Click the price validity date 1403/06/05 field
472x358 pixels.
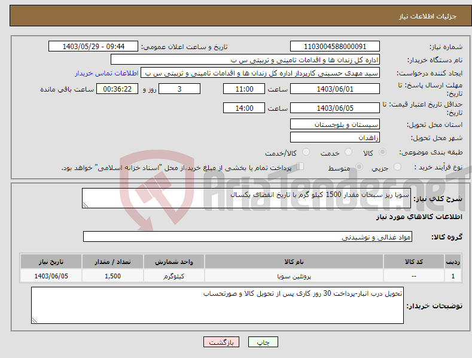pos(335,108)
